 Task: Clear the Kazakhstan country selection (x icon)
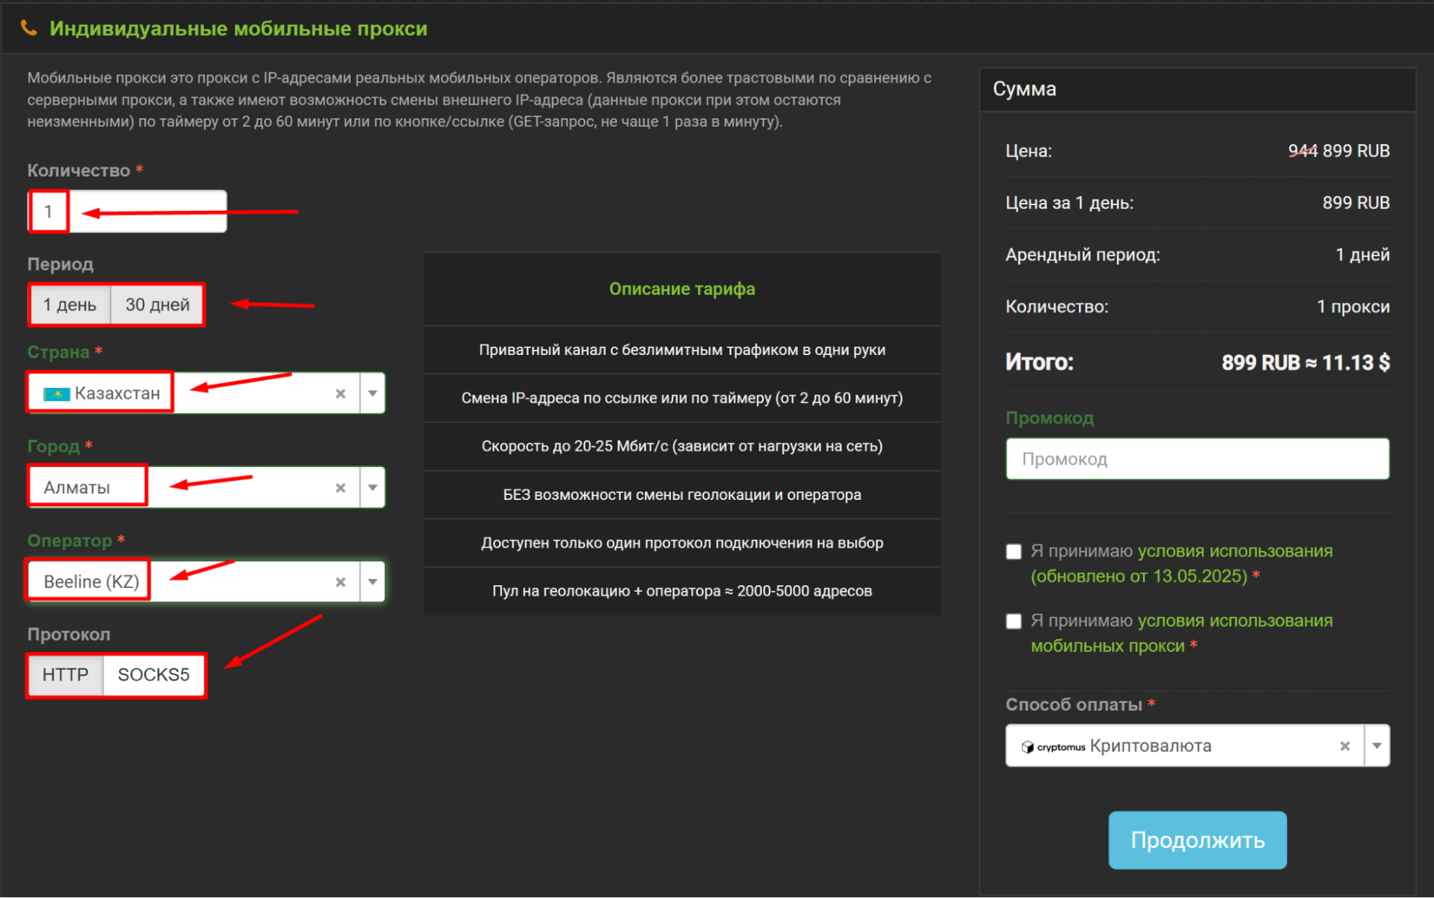click(x=341, y=393)
